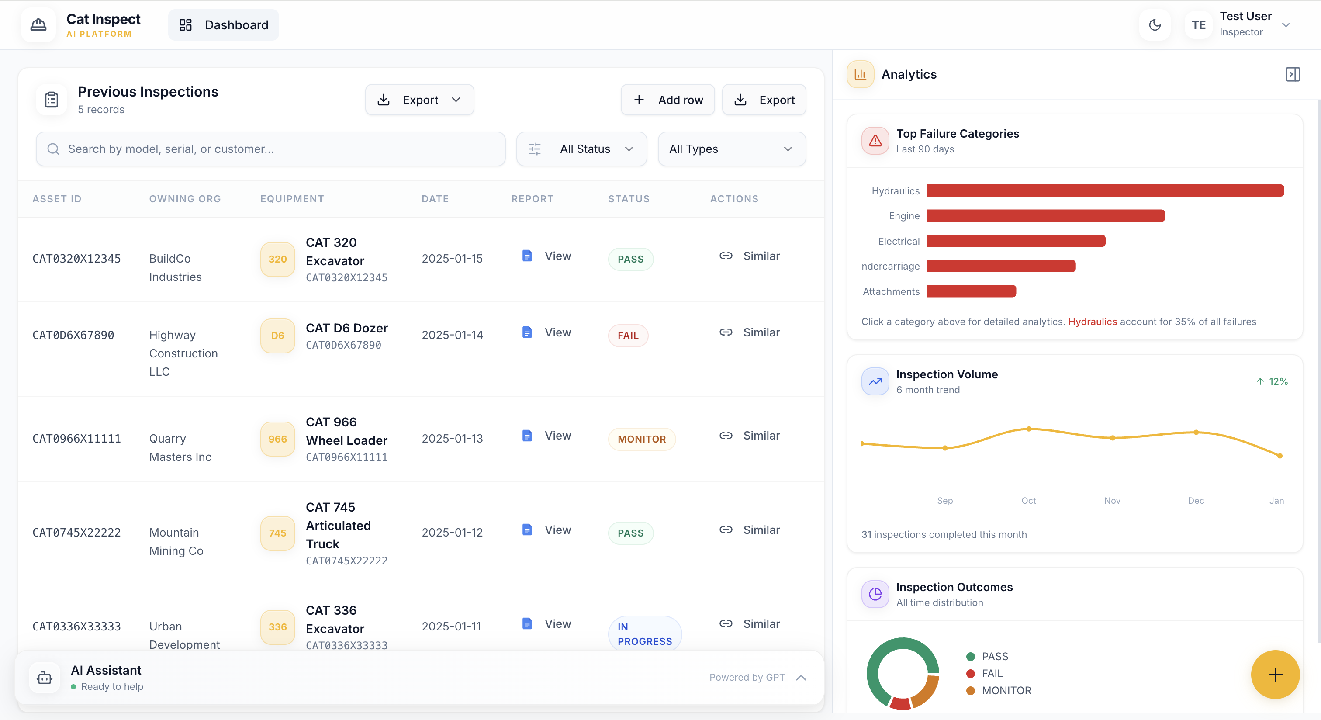This screenshot has width=1321, height=720.
Task: Expand the AI Assistant panel chevron
Action: (801, 678)
